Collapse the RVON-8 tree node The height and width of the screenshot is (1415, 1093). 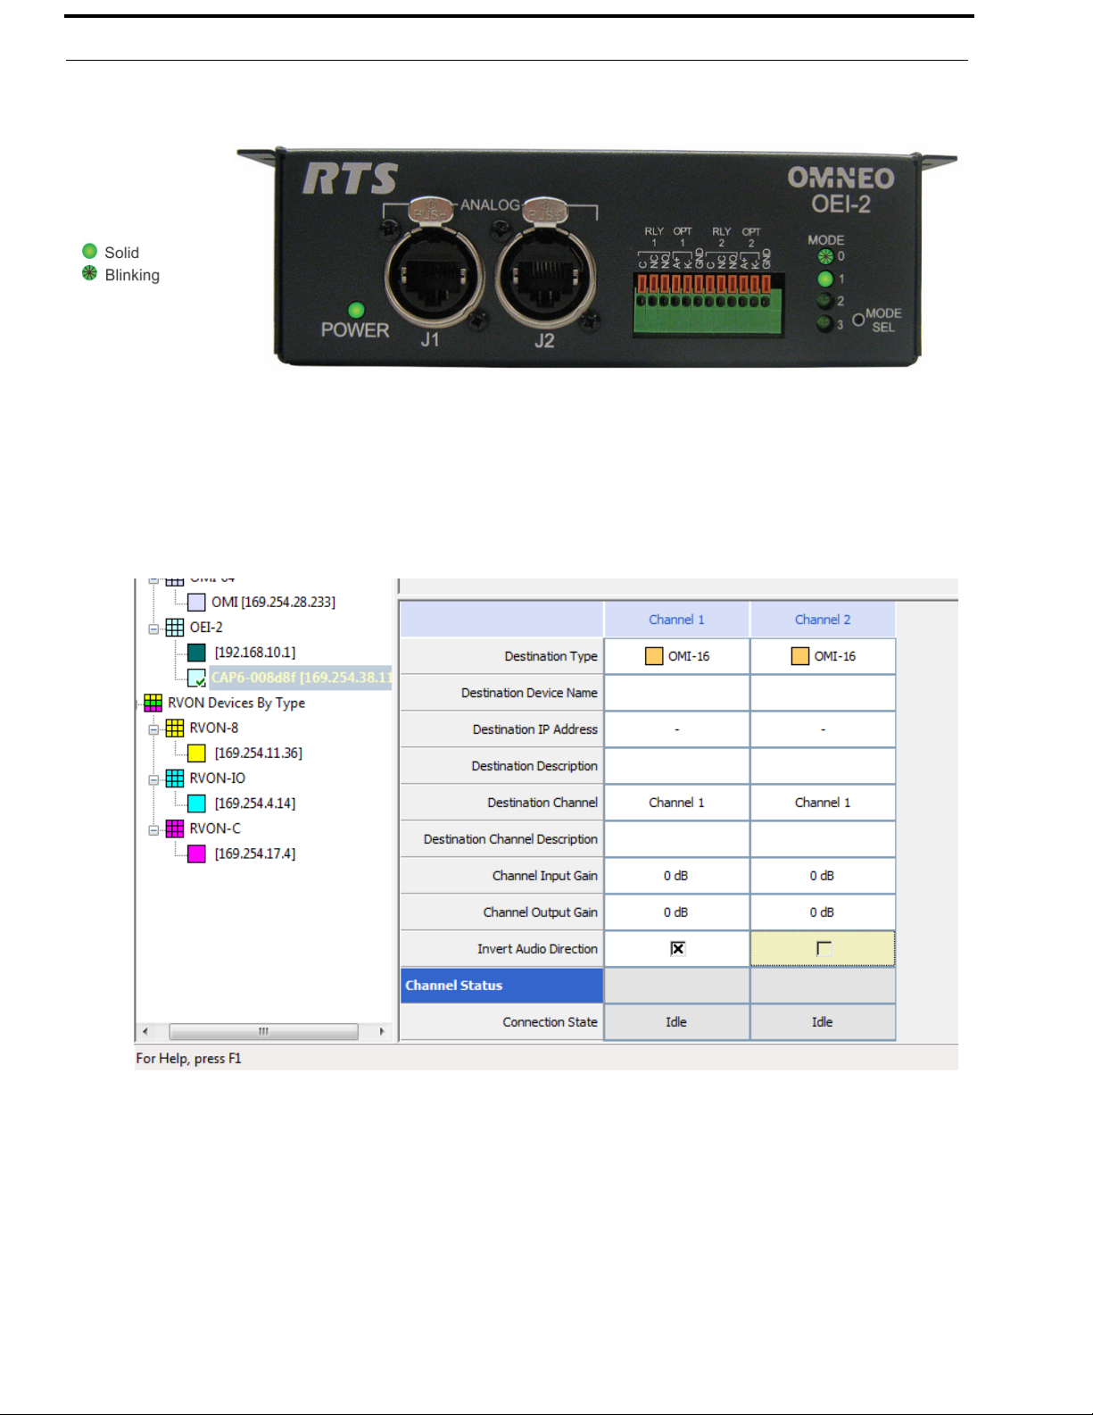tap(153, 728)
